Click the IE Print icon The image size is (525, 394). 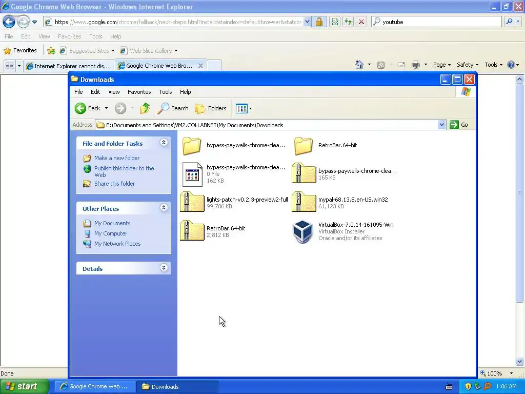pyautogui.click(x=415, y=65)
